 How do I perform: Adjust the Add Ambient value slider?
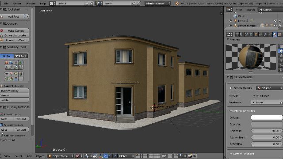coord(267,137)
